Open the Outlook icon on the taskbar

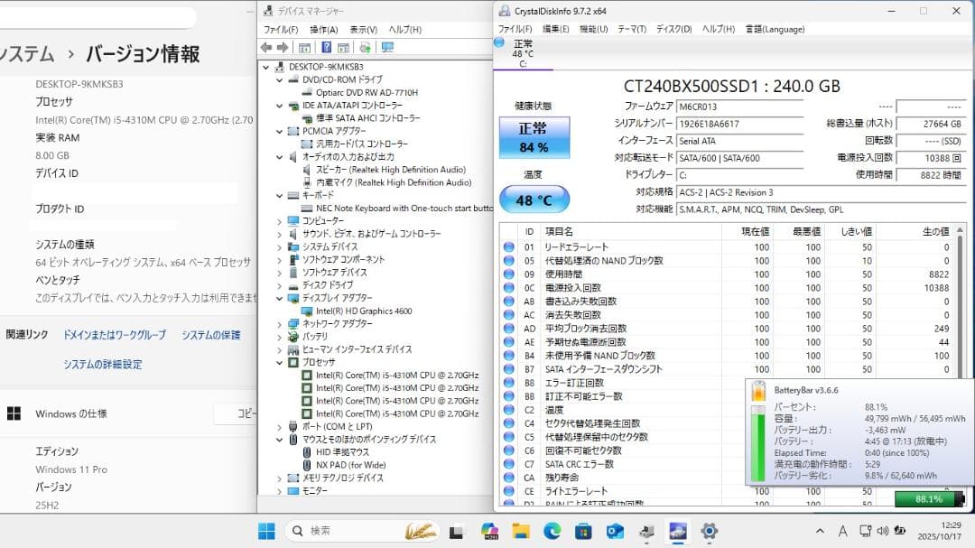(x=617, y=531)
